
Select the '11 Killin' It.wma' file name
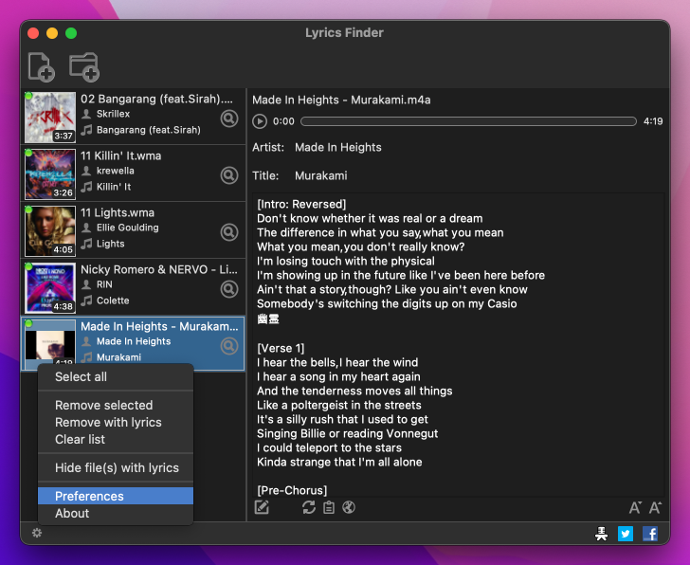click(x=121, y=155)
